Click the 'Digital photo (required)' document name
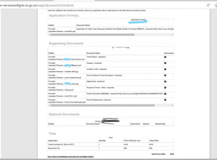This screenshot has height=160, width=217. point(95,81)
